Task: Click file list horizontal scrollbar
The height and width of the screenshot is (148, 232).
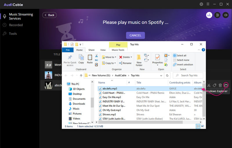Action: pos(141,122)
